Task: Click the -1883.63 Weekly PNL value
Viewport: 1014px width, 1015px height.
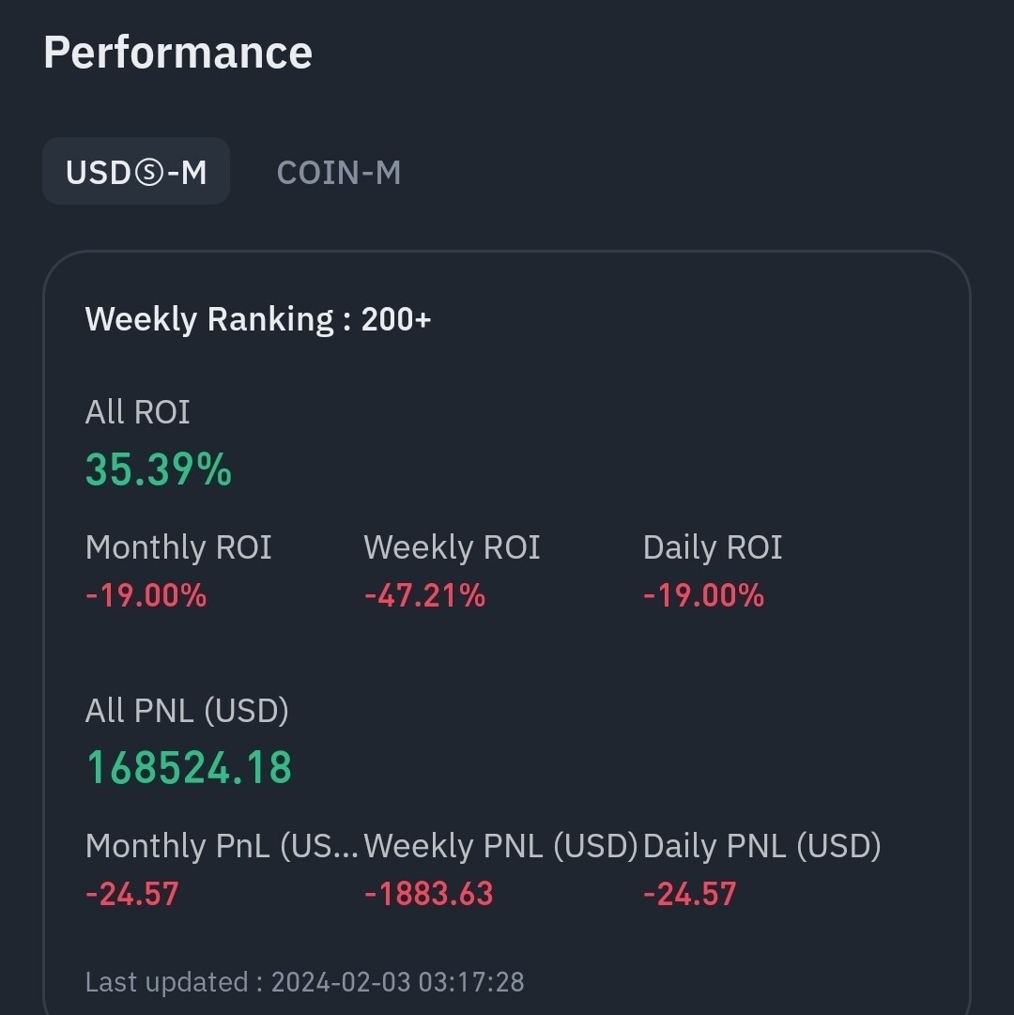Action: click(x=428, y=893)
